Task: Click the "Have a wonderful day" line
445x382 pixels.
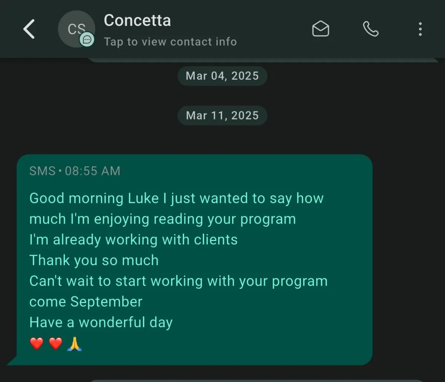Action: tap(101, 322)
